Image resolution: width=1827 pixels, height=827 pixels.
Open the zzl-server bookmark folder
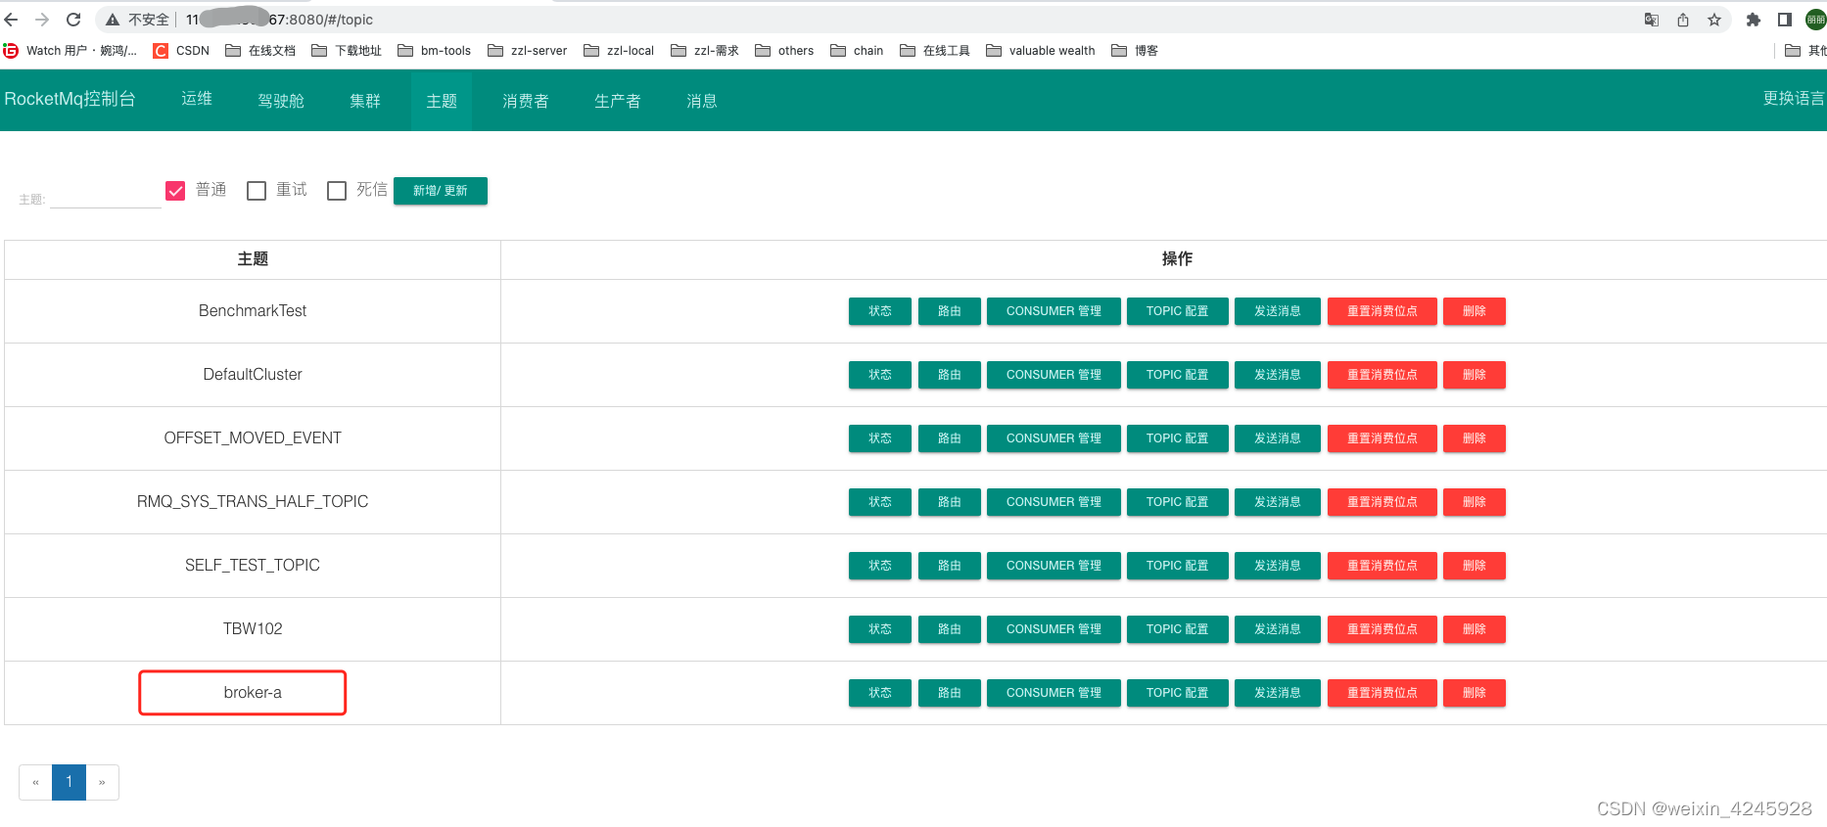528,51
